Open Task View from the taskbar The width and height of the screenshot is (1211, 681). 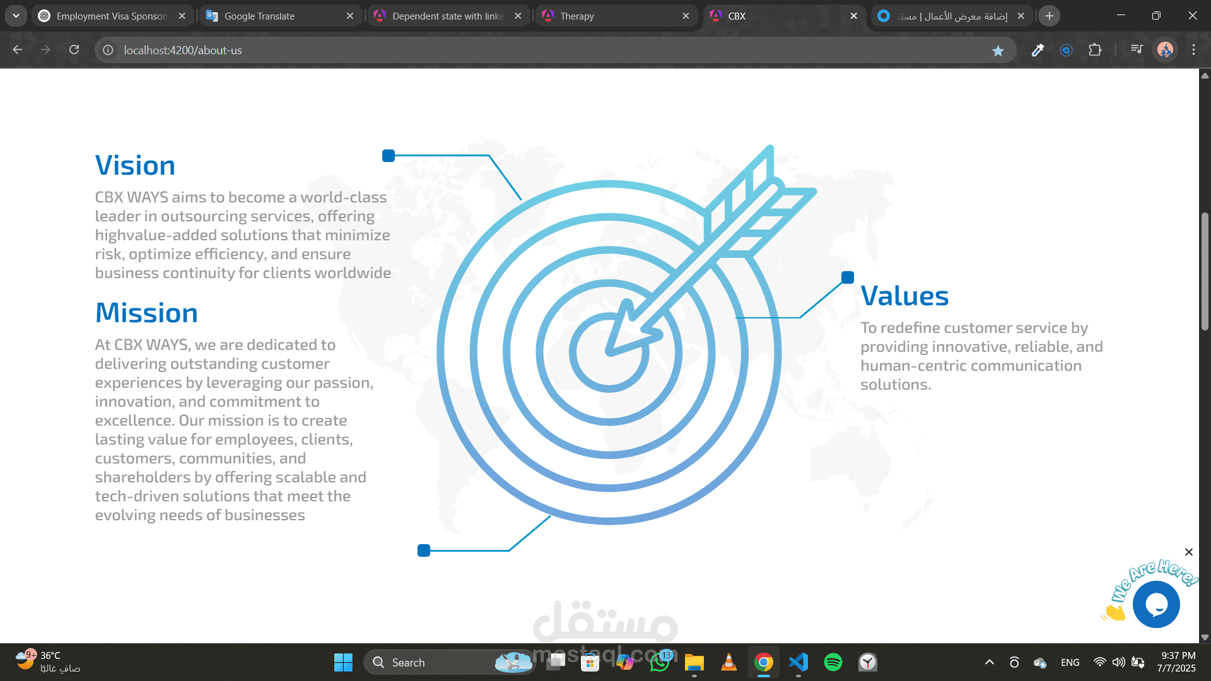pos(556,663)
